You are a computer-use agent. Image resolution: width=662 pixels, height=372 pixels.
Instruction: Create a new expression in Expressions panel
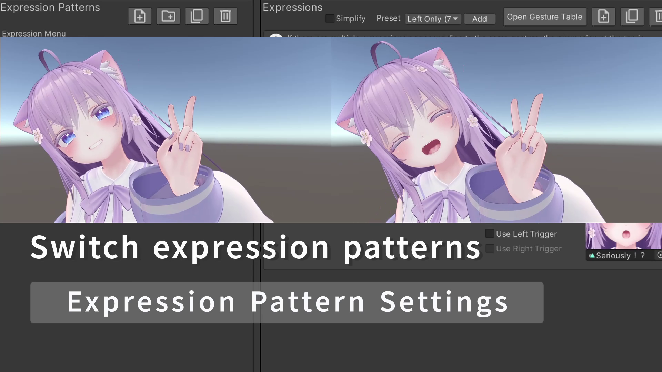(604, 16)
